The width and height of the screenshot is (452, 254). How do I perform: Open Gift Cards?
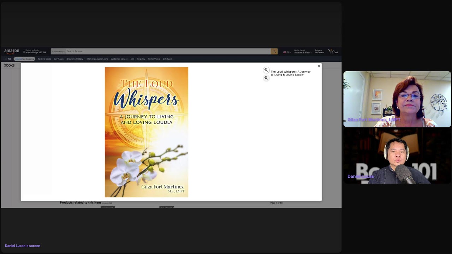[x=168, y=59]
